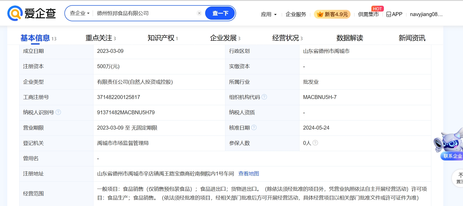Select the 工商注册号 371482200125817
Viewport: 463px width, 206px height.
coord(118,97)
